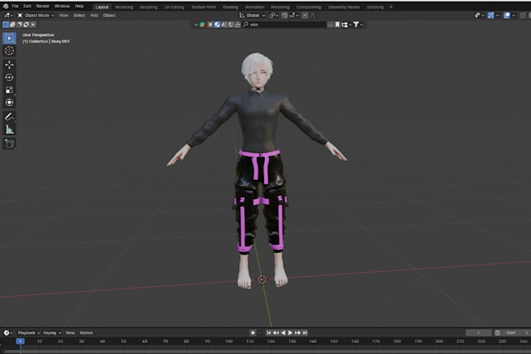Open the Object Mode dropdown
Image resolution: width=531 pixels, height=354 pixels.
point(36,16)
